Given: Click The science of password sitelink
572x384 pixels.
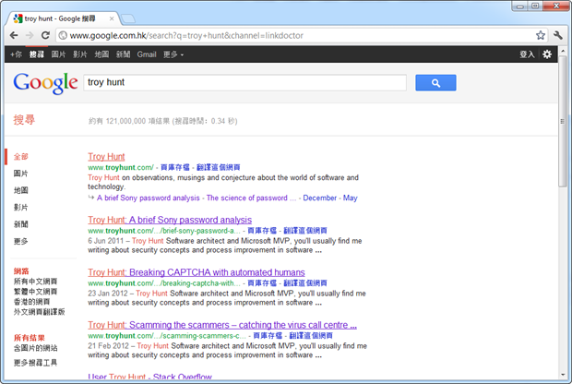Looking at the screenshot, I should [251, 198].
